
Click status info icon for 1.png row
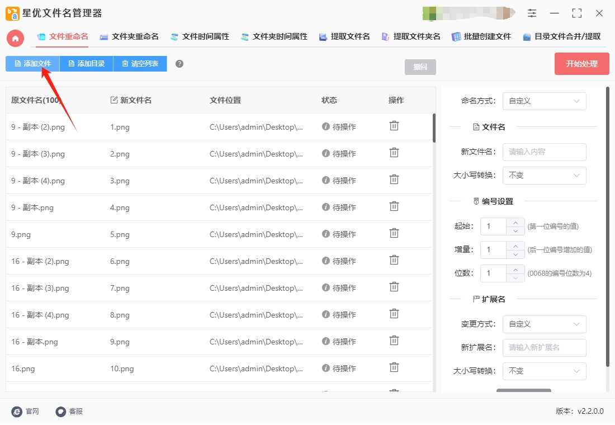click(325, 126)
